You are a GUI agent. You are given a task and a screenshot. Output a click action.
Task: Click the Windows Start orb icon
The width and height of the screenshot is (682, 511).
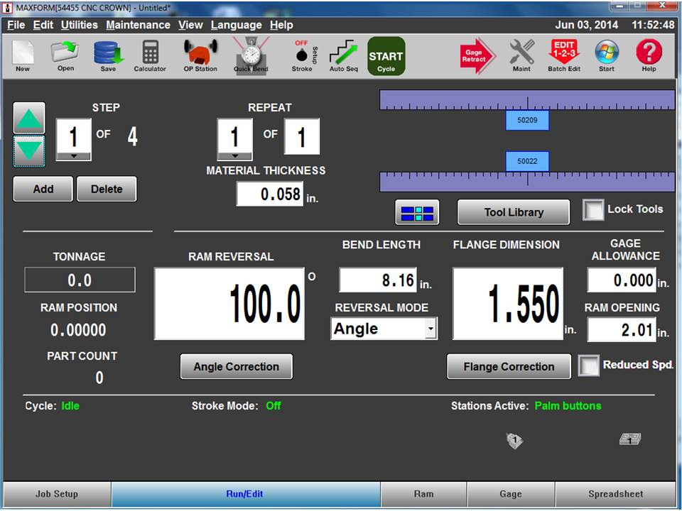click(x=606, y=55)
